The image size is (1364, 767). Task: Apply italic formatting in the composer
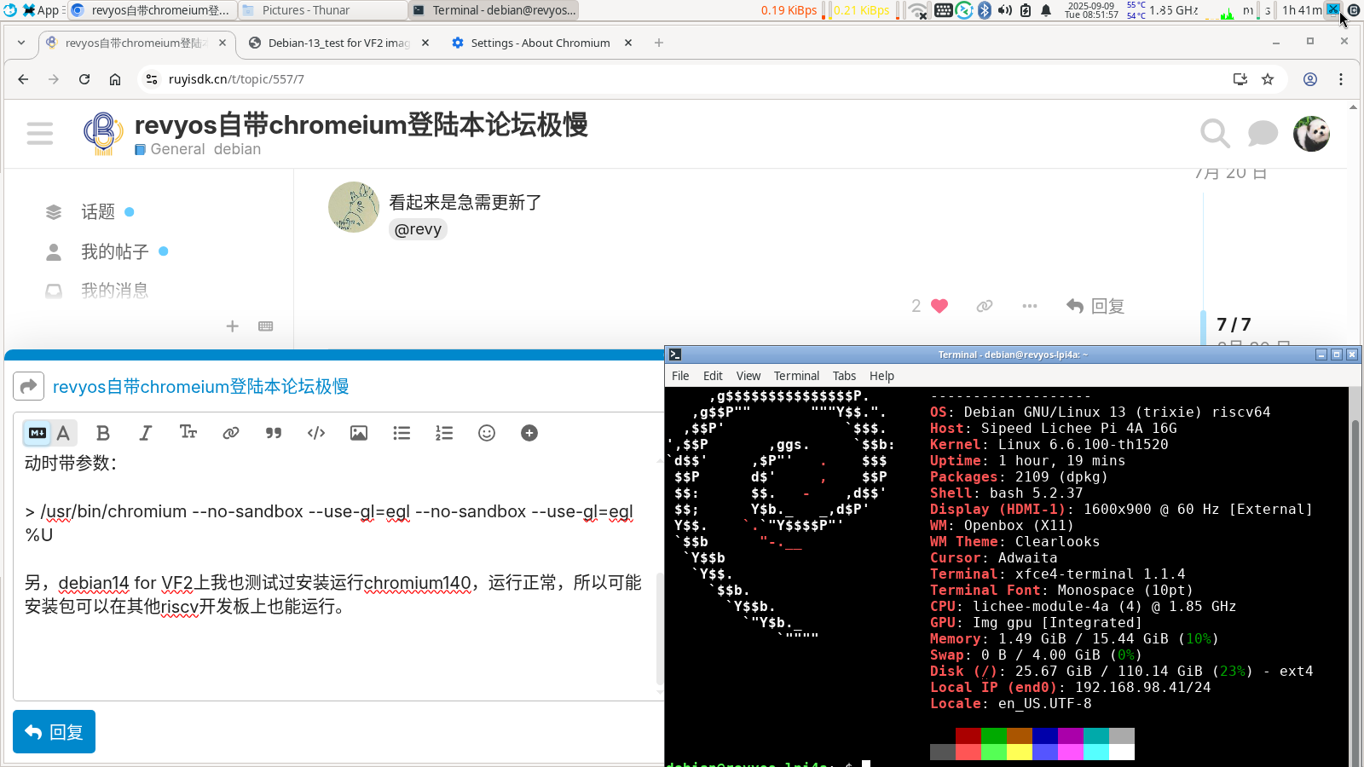[x=146, y=433]
